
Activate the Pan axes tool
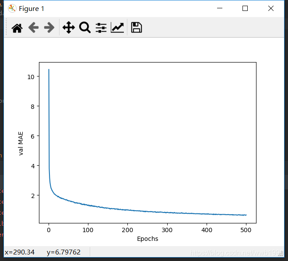click(x=69, y=28)
